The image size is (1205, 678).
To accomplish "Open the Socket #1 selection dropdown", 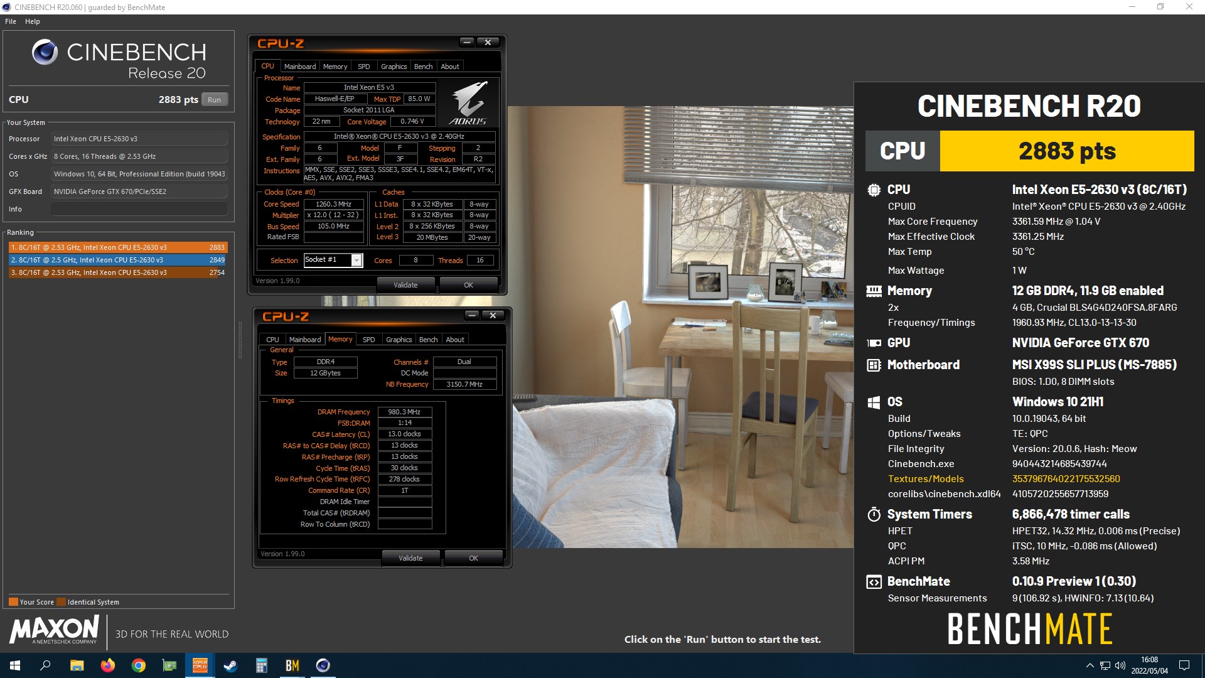I will coord(356,260).
